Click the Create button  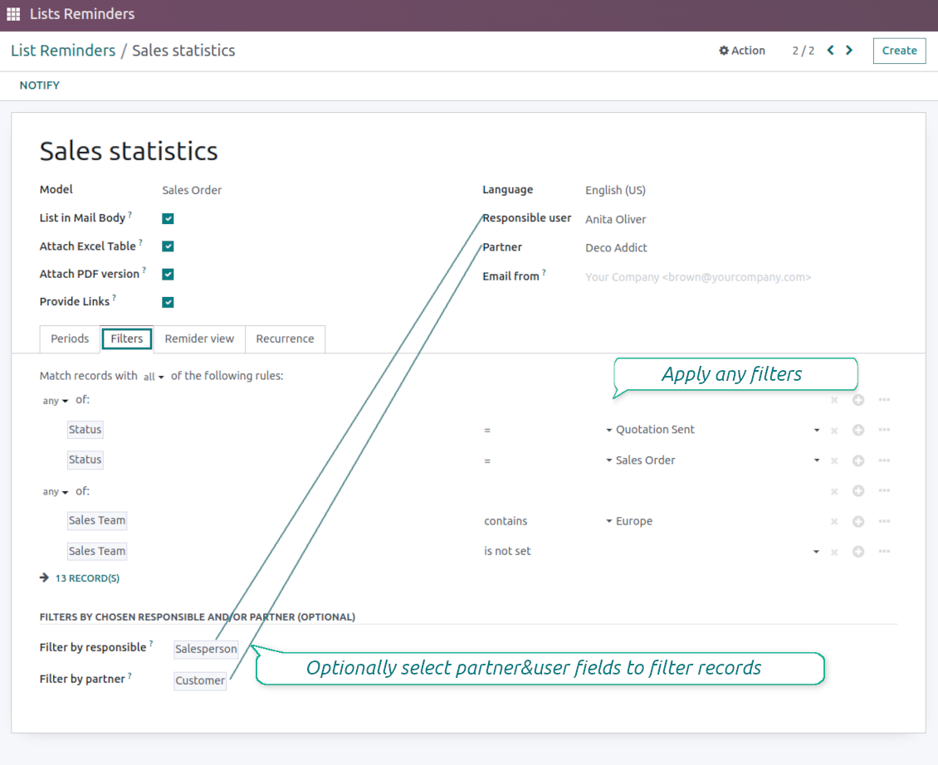coord(899,51)
